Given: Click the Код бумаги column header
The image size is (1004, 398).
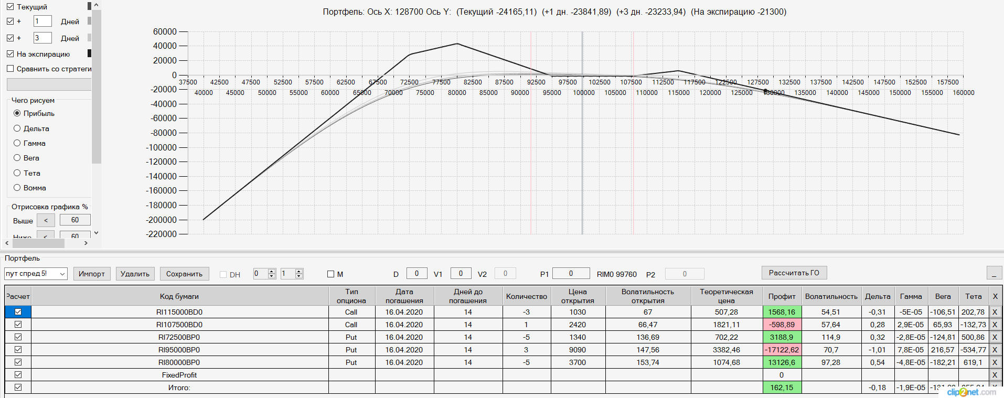Looking at the screenshot, I should [179, 296].
